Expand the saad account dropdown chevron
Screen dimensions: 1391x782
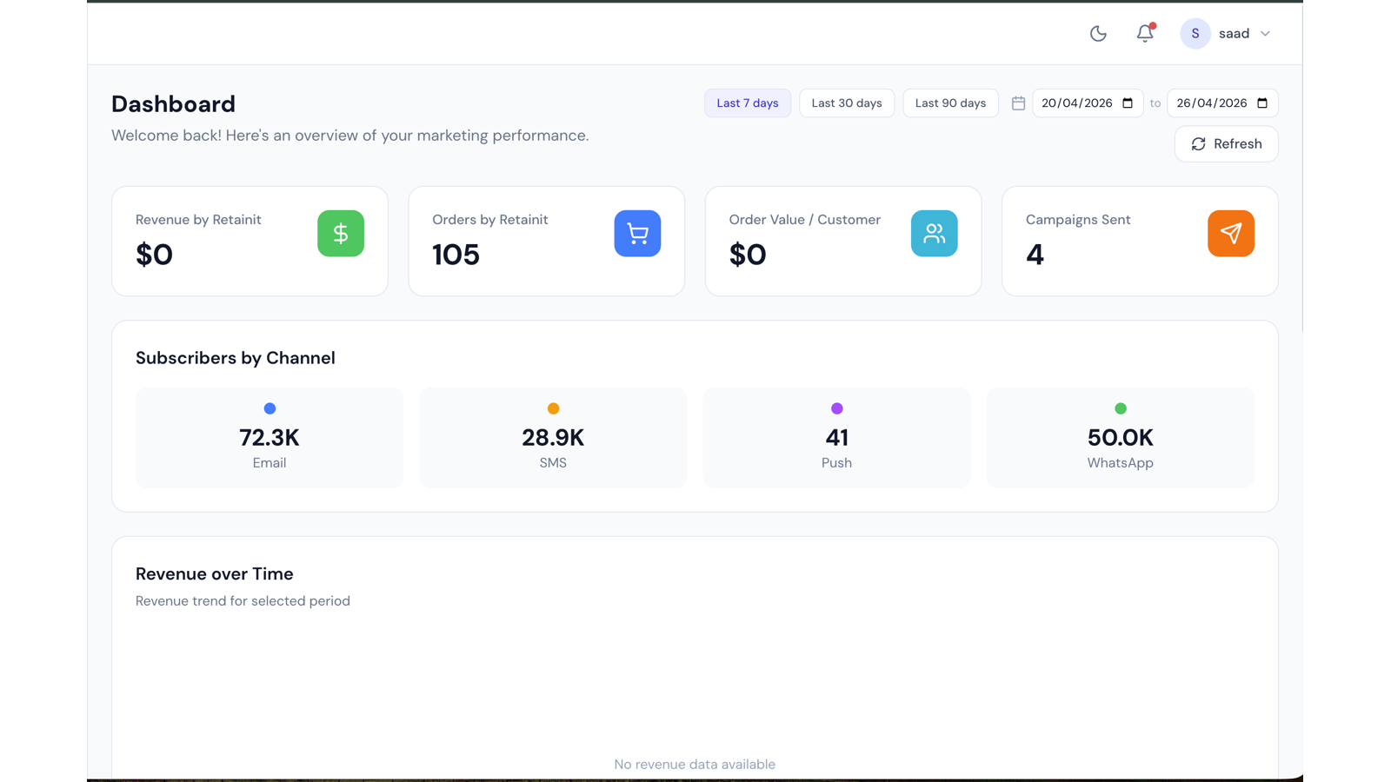click(x=1265, y=34)
